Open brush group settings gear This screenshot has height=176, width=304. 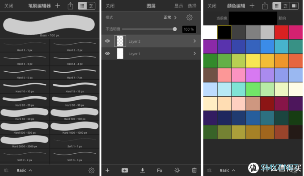pos(91,170)
